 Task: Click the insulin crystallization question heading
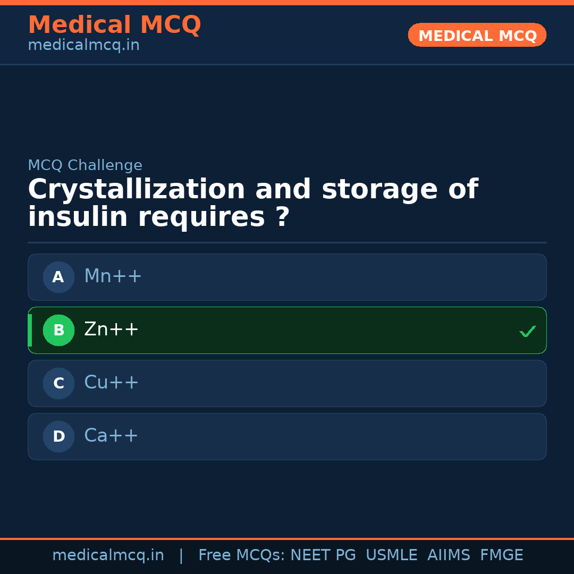252,204
